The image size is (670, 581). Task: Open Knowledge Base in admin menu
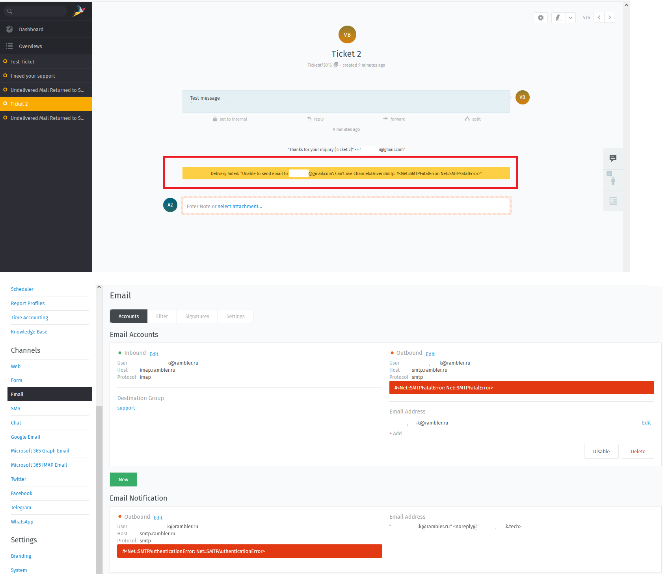pyautogui.click(x=29, y=332)
